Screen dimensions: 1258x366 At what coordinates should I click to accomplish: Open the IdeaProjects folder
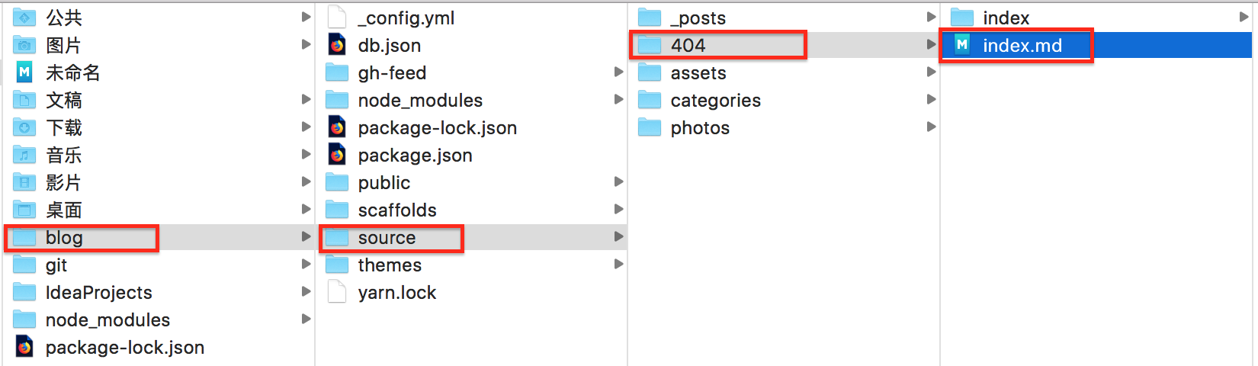(98, 292)
